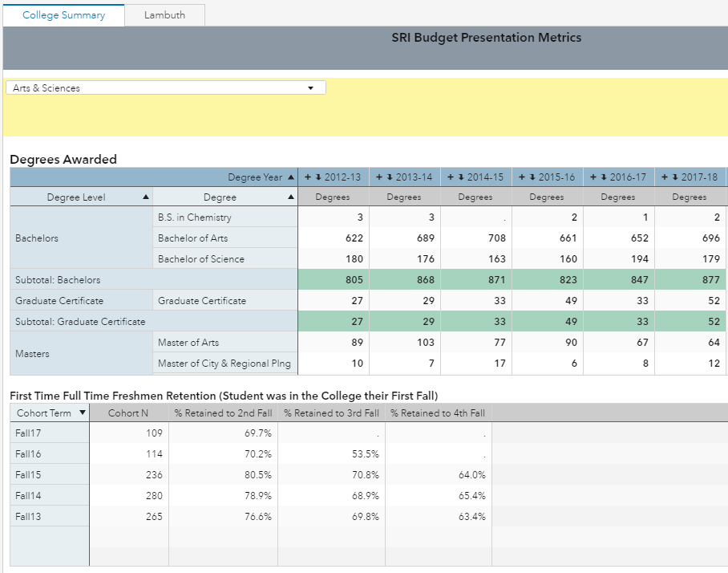Click the % Retained to 2nd Fall header
The image size is (728, 573).
pos(223,413)
